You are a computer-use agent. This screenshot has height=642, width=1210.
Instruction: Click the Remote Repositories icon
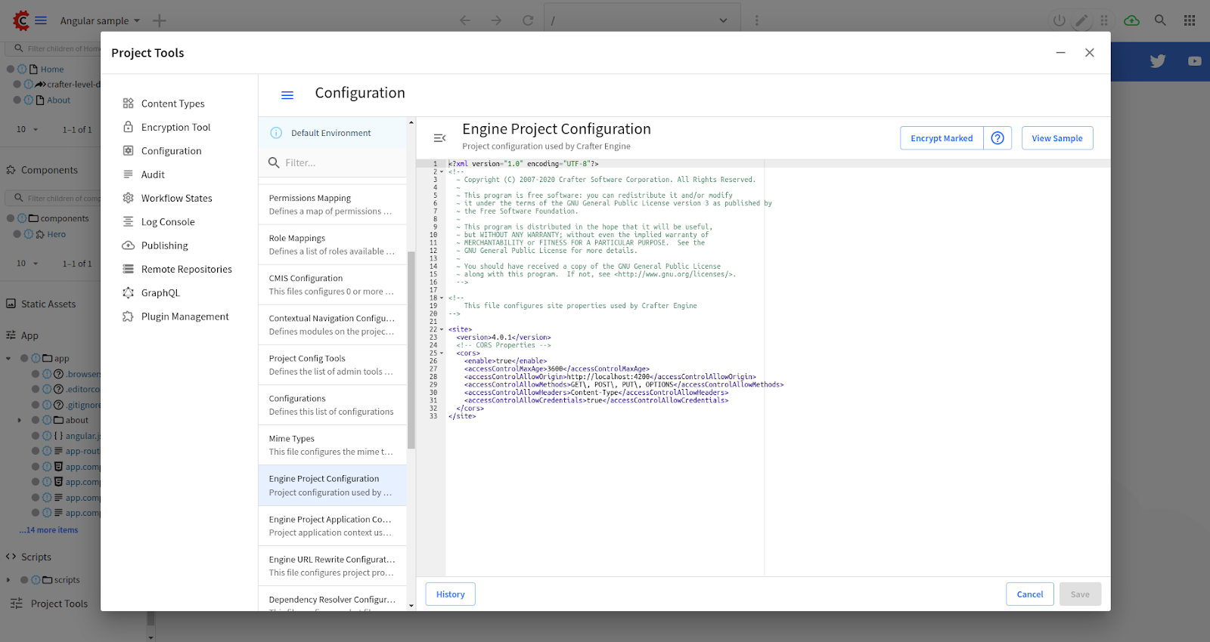pos(129,269)
